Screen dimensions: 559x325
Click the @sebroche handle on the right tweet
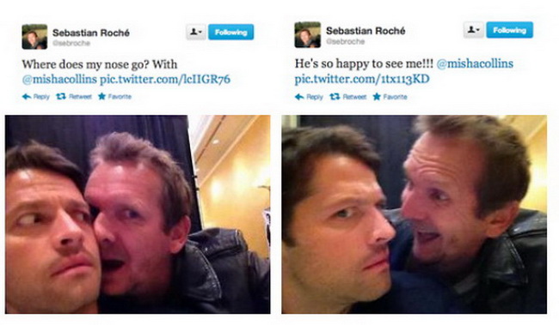[x=345, y=42]
